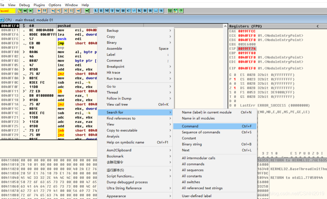This screenshot has height=199, width=327.
Task: Click the Trace over toolbar icon
Action: (x=71, y=11)
